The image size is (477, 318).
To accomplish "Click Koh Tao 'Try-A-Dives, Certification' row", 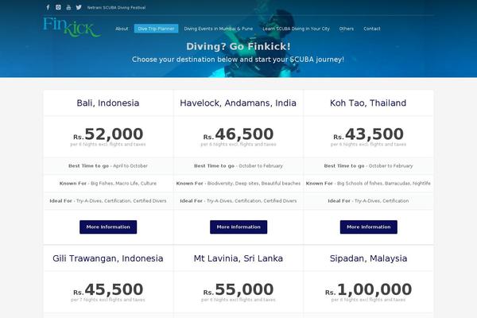I will click(x=368, y=201).
